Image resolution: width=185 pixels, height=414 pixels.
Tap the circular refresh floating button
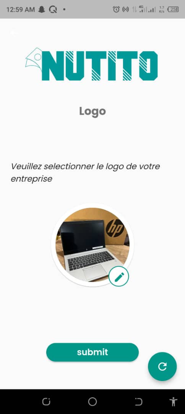162,366
